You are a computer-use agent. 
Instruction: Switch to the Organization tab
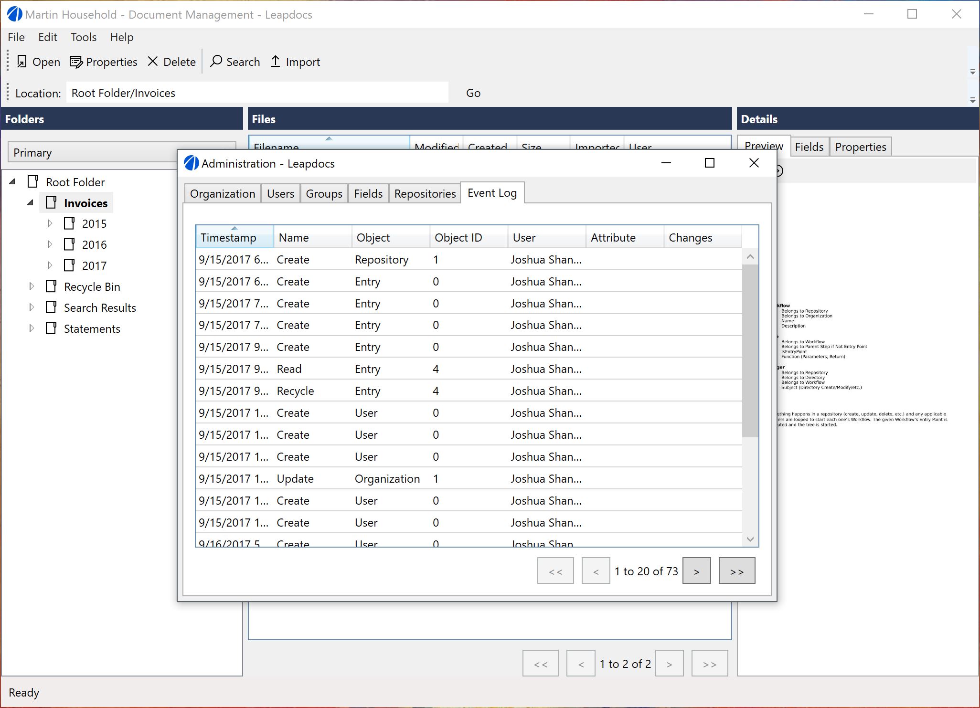pos(223,193)
